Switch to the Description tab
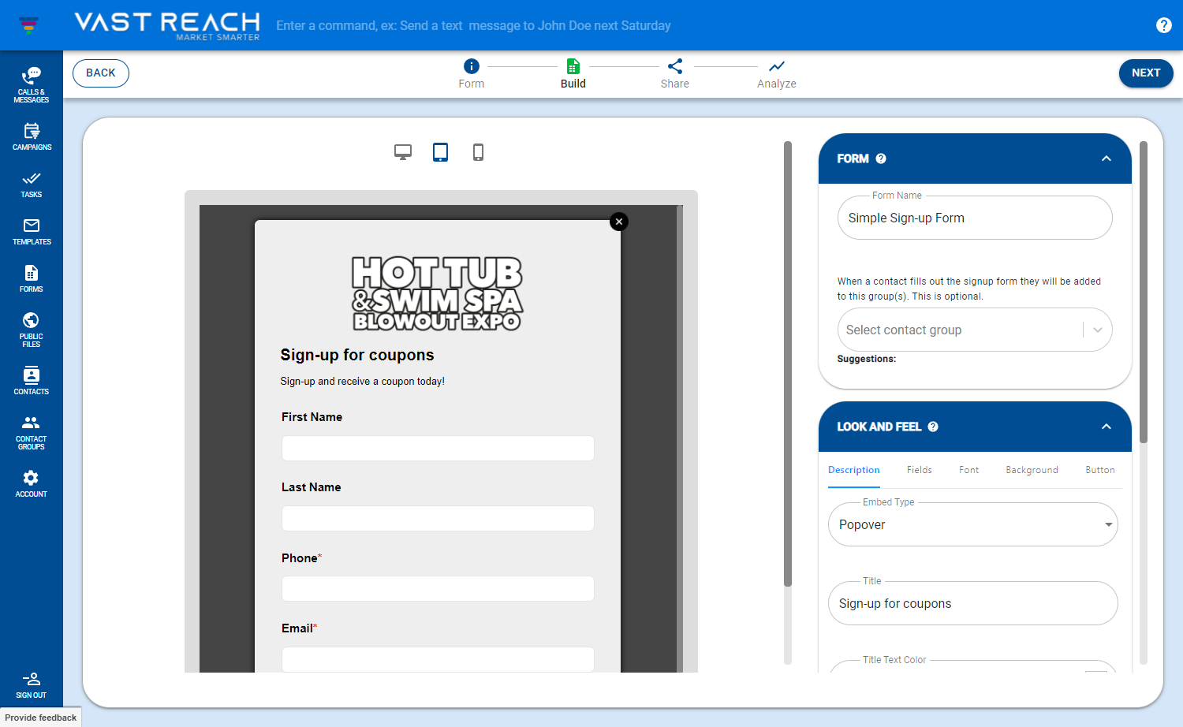The width and height of the screenshot is (1183, 727). tap(854, 470)
